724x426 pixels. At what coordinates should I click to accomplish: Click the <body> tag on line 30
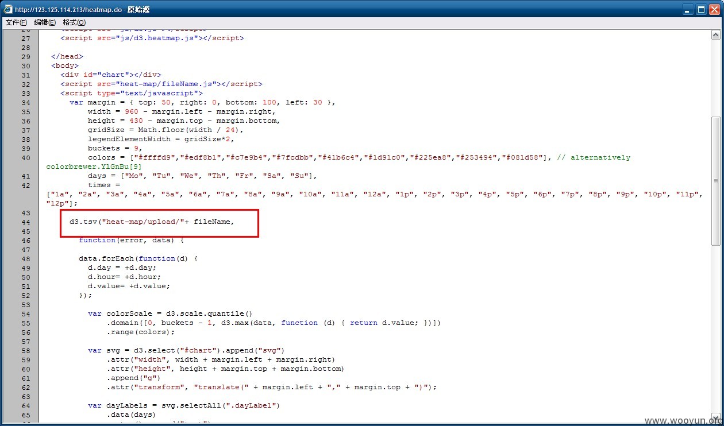point(65,65)
